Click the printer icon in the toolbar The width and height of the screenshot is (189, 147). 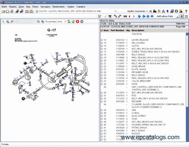12,11
